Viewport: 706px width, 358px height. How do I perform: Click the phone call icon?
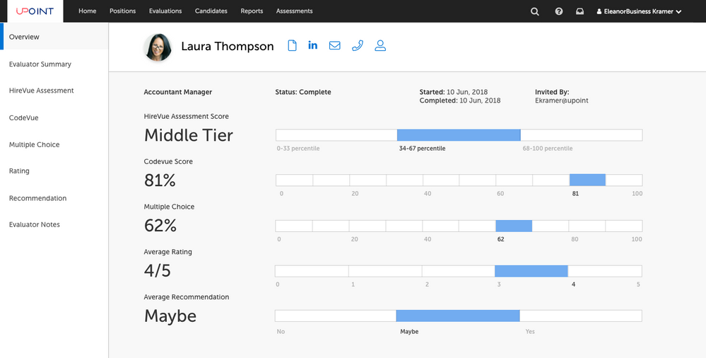[x=358, y=46]
